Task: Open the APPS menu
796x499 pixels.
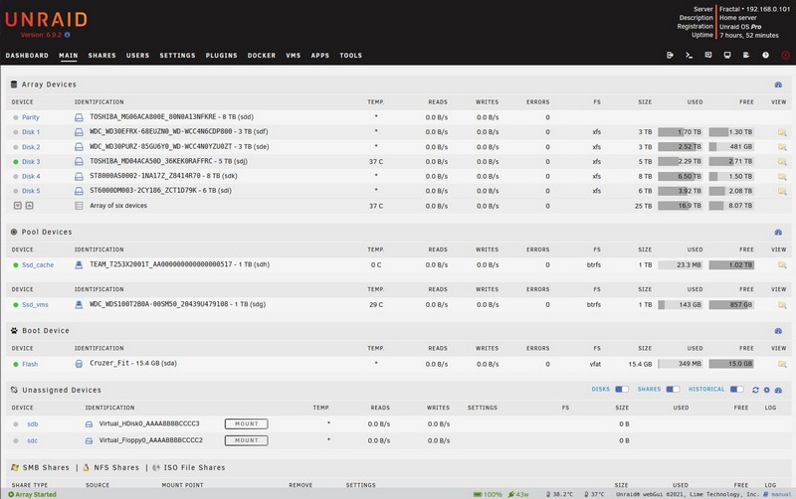Action: pos(319,56)
